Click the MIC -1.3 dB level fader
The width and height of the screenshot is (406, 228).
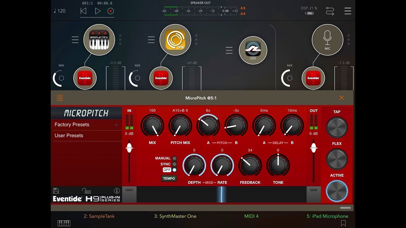tap(344, 78)
